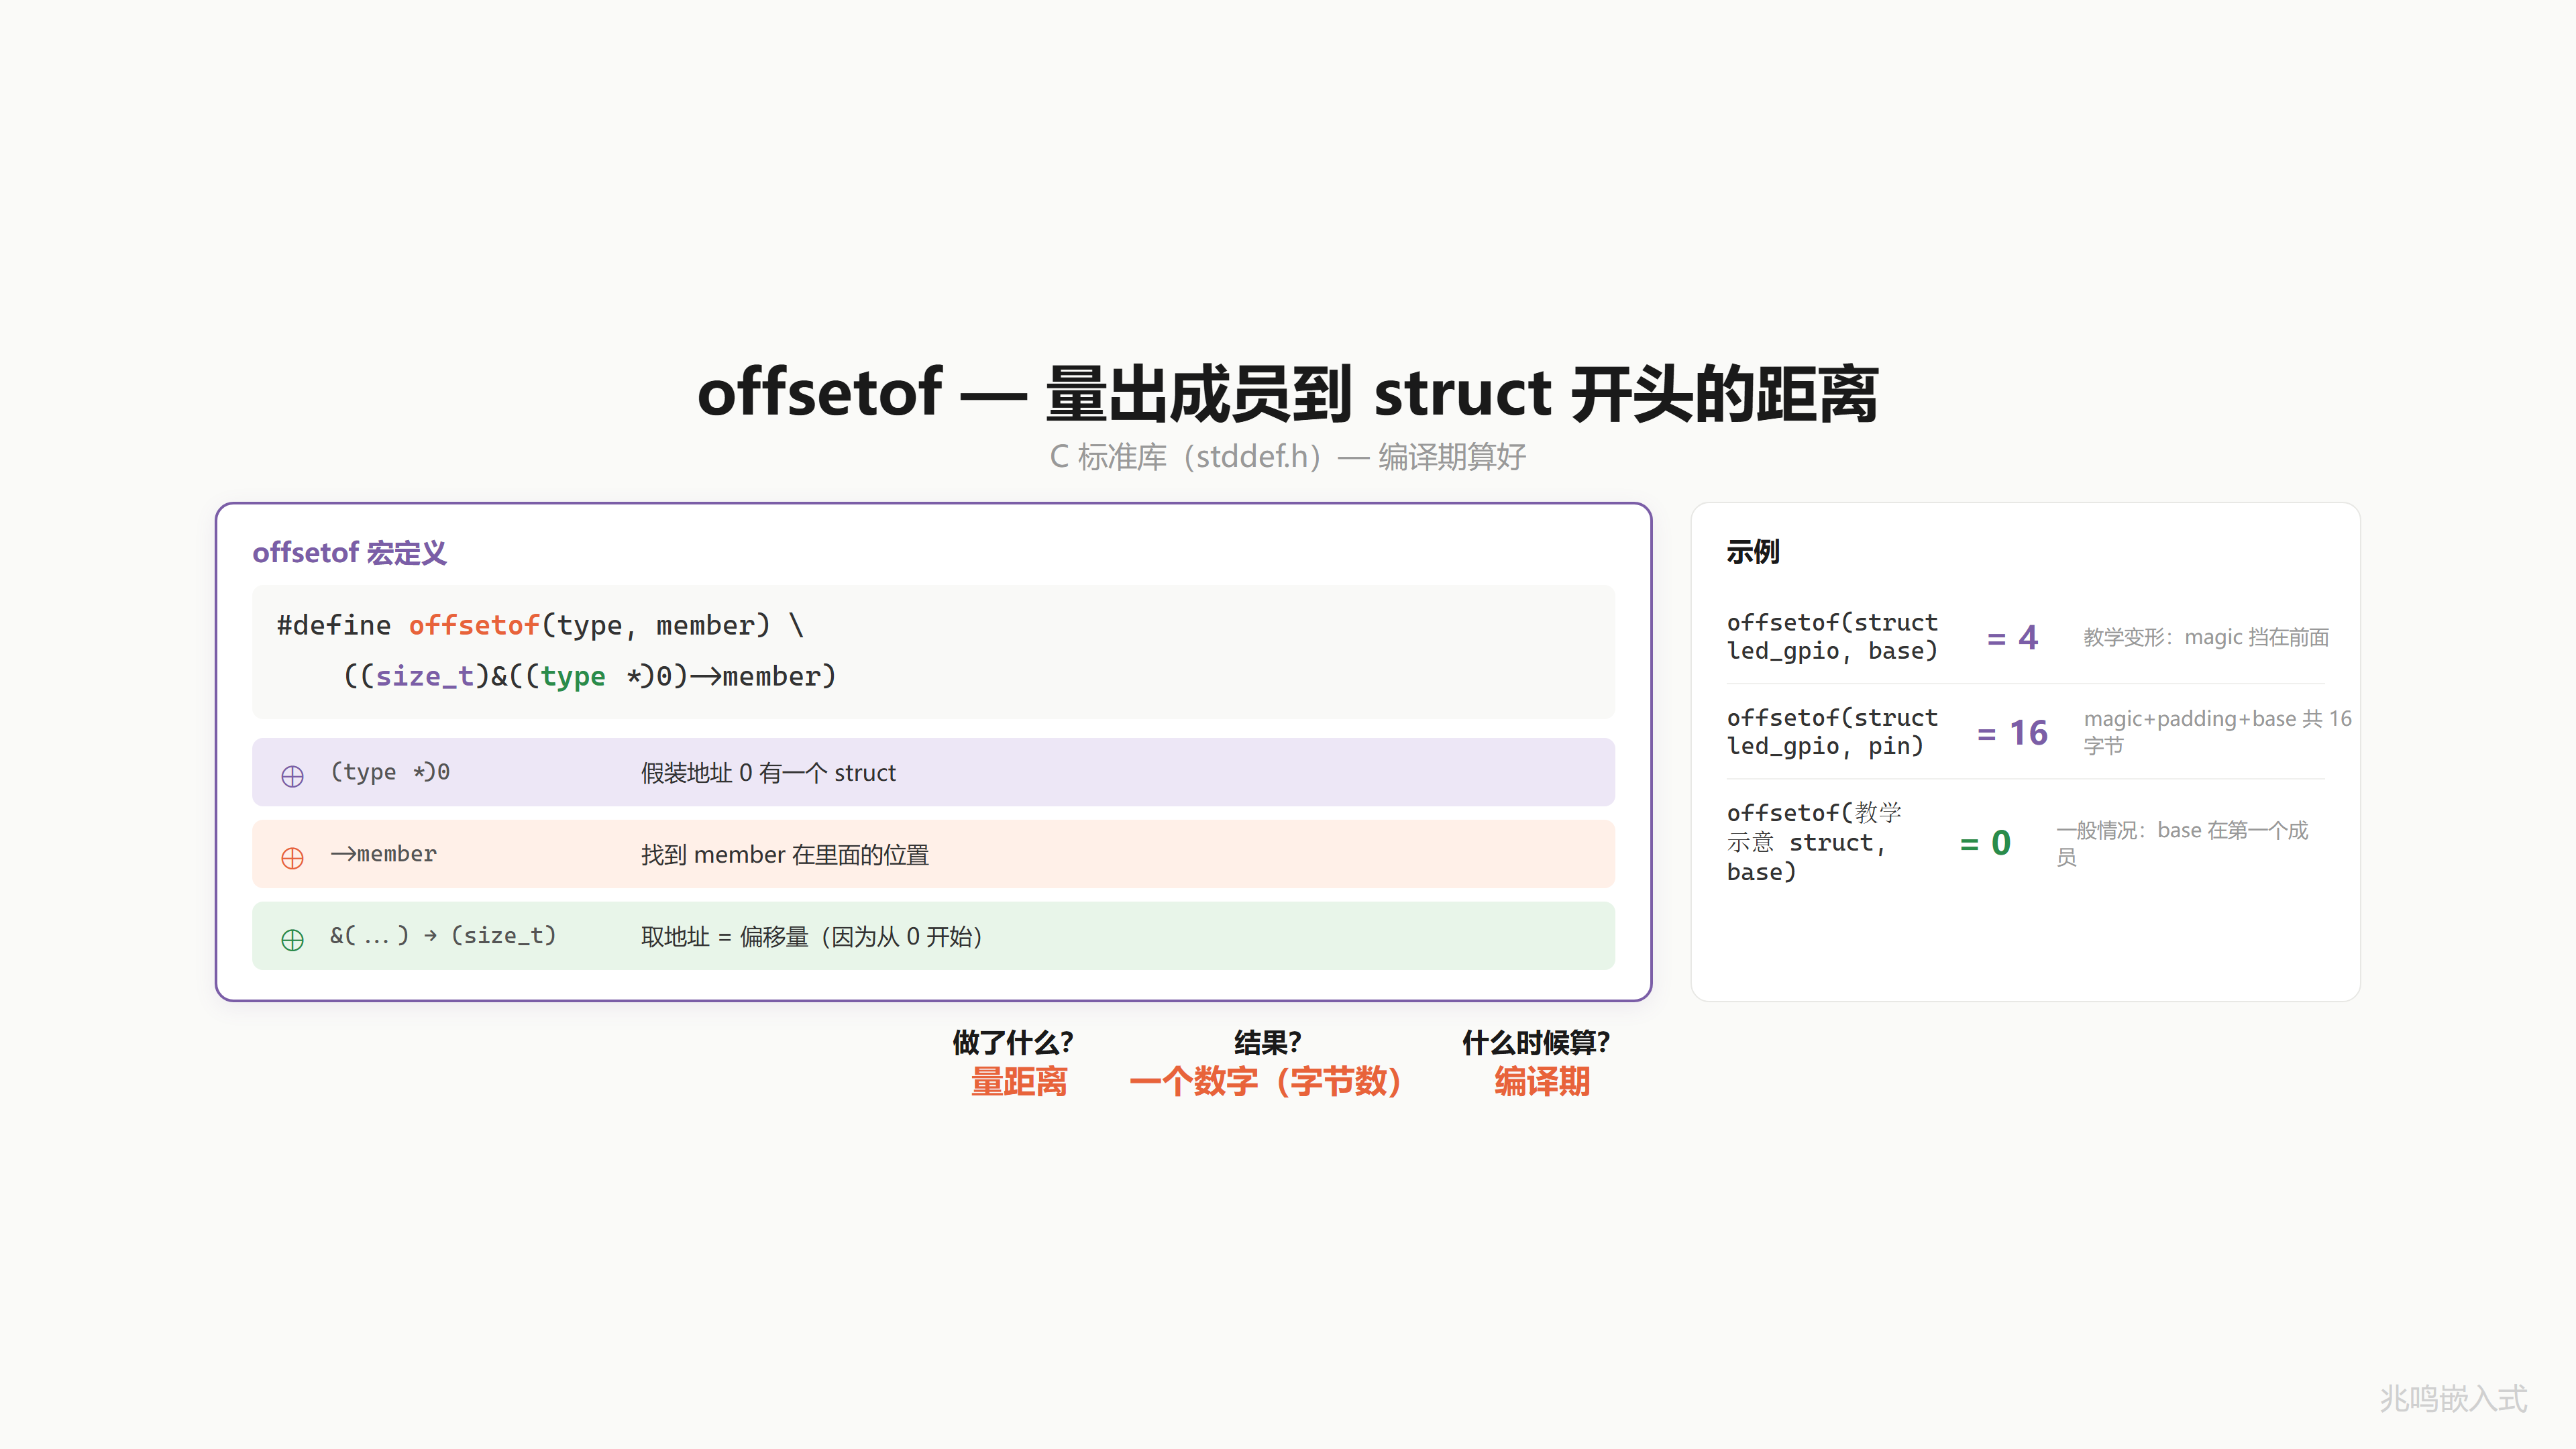Click the code text "→member" in orange row

384,854
